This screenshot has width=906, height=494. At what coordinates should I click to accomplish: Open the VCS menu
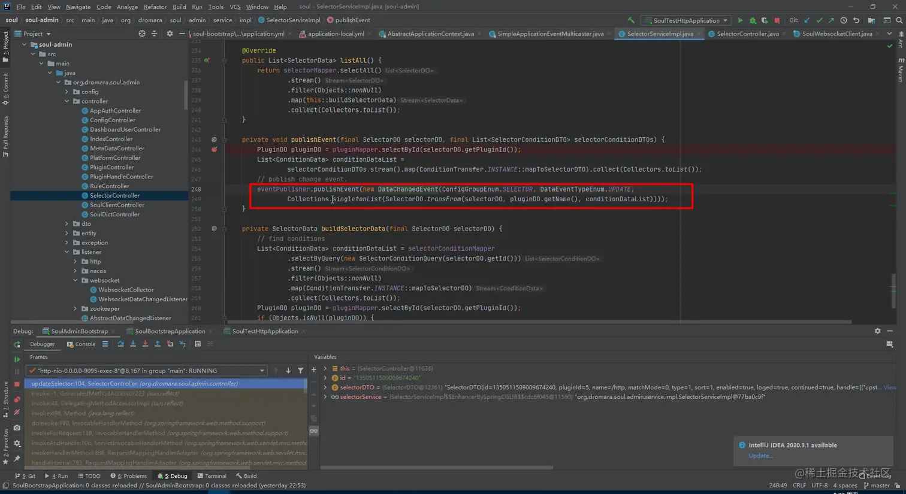point(235,7)
